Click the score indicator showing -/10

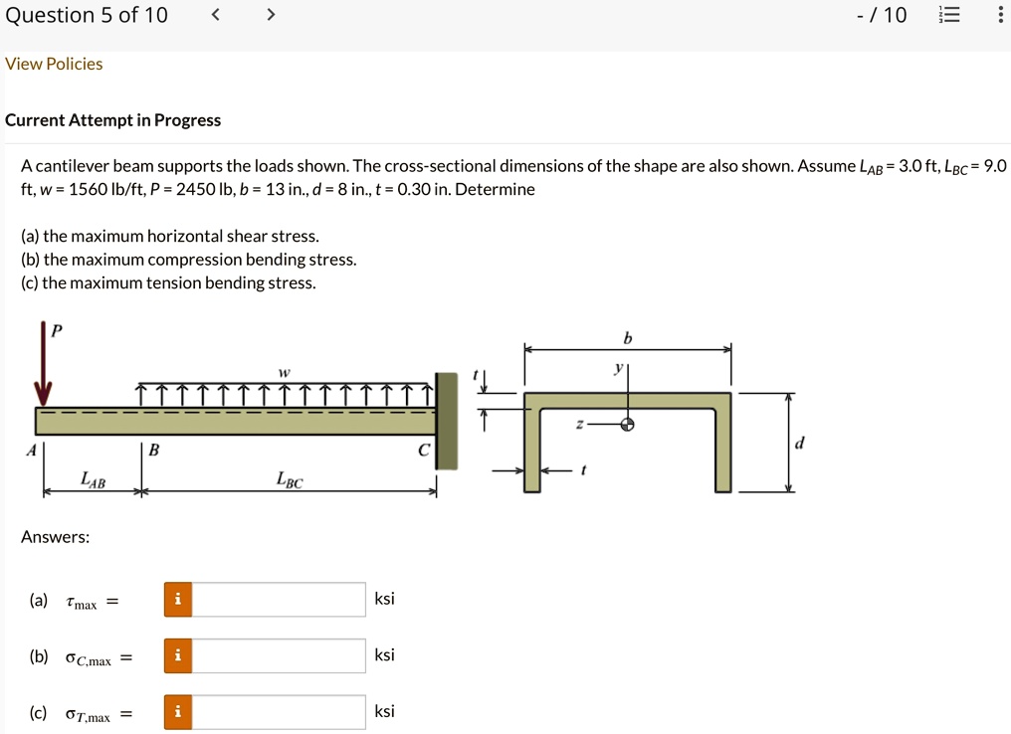880,14
